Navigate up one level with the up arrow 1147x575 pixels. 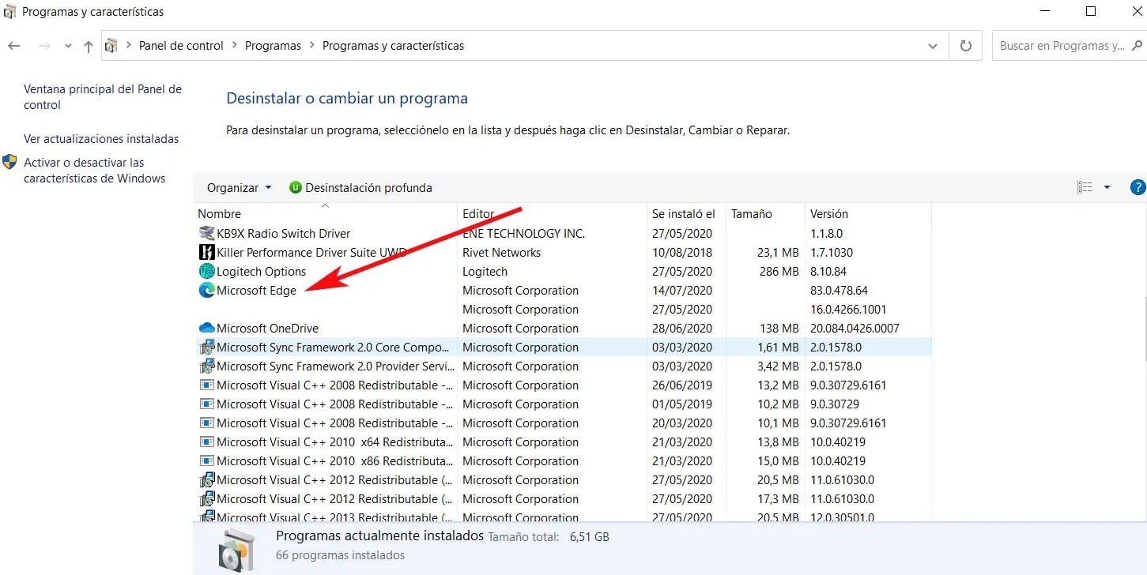pyautogui.click(x=88, y=45)
